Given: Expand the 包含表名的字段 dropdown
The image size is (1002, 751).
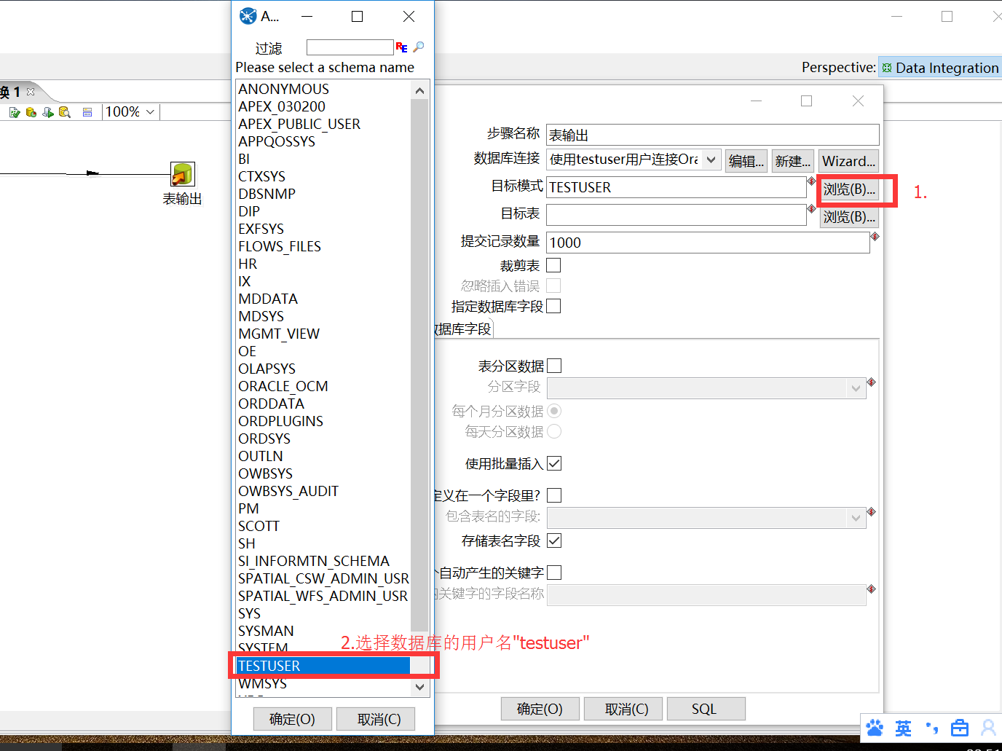Looking at the screenshot, I should (x=856, y=517).
